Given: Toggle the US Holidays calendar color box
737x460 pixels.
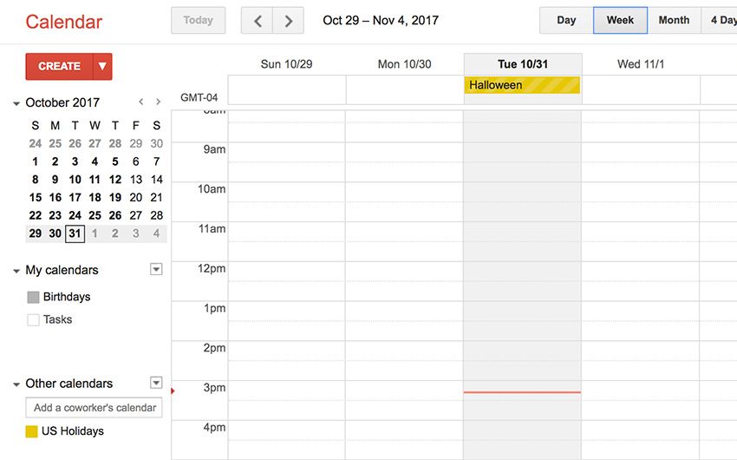Looking at the screenshot, I should (31, 431).
